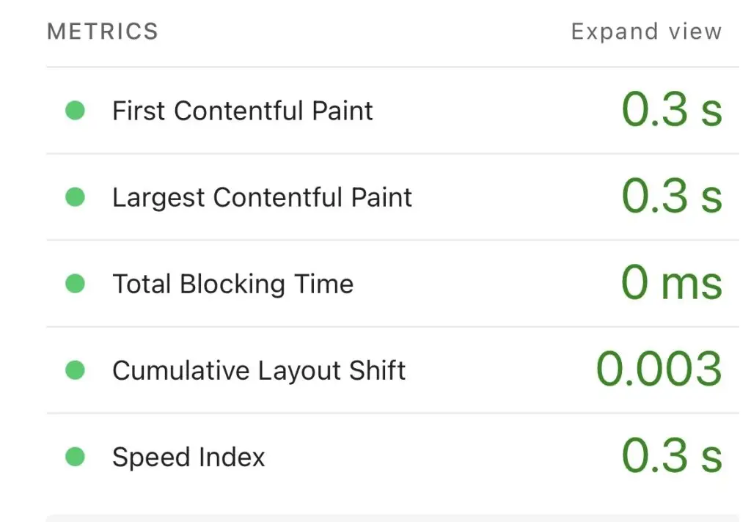The height and width of the screenshot is (522, 751).
Task: Click the 0 ms Total Blocking Time value
Action: click(x=670, y=284)
